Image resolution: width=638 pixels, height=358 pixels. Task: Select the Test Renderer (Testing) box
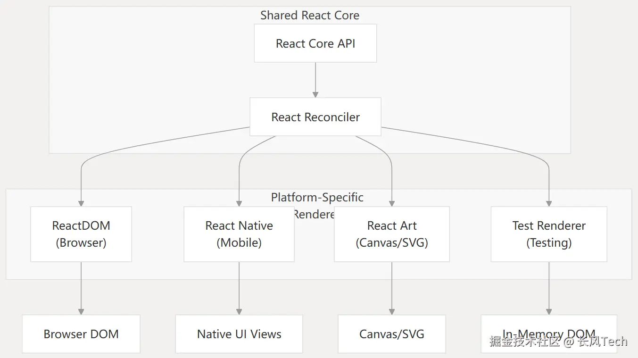click(549, 234)
